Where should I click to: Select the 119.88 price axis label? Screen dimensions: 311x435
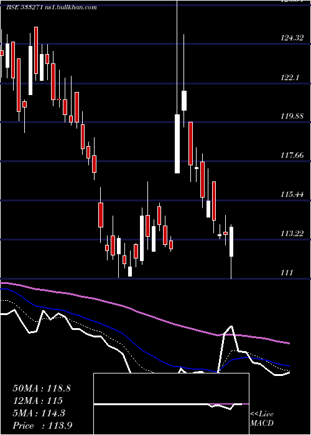coord(292,116)
